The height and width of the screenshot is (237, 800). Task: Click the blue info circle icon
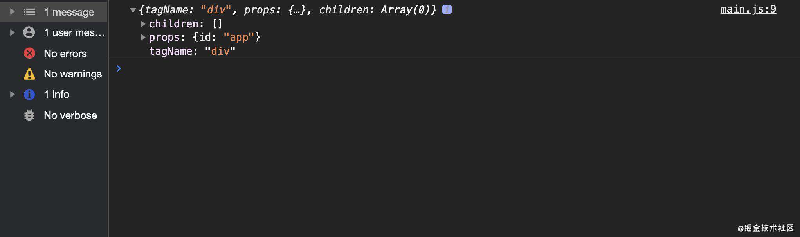pos(29,94)
